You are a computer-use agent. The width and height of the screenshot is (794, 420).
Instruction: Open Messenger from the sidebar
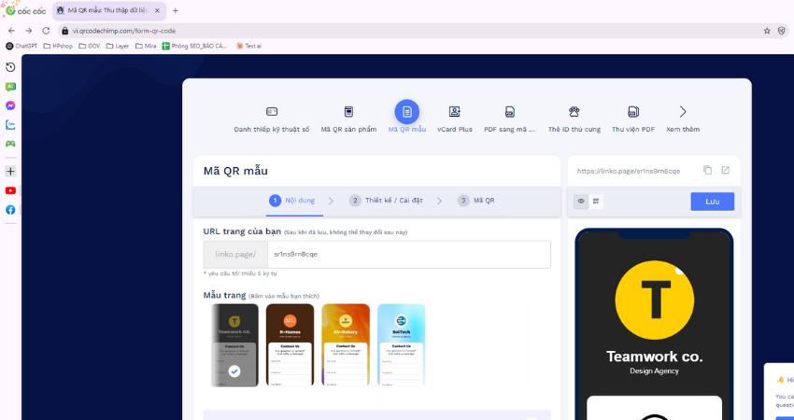pos(10,105)
